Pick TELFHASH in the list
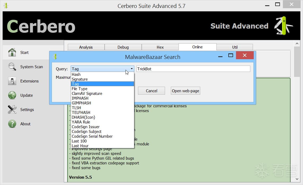Screen dimensions: 303x185 pos(103,113)
